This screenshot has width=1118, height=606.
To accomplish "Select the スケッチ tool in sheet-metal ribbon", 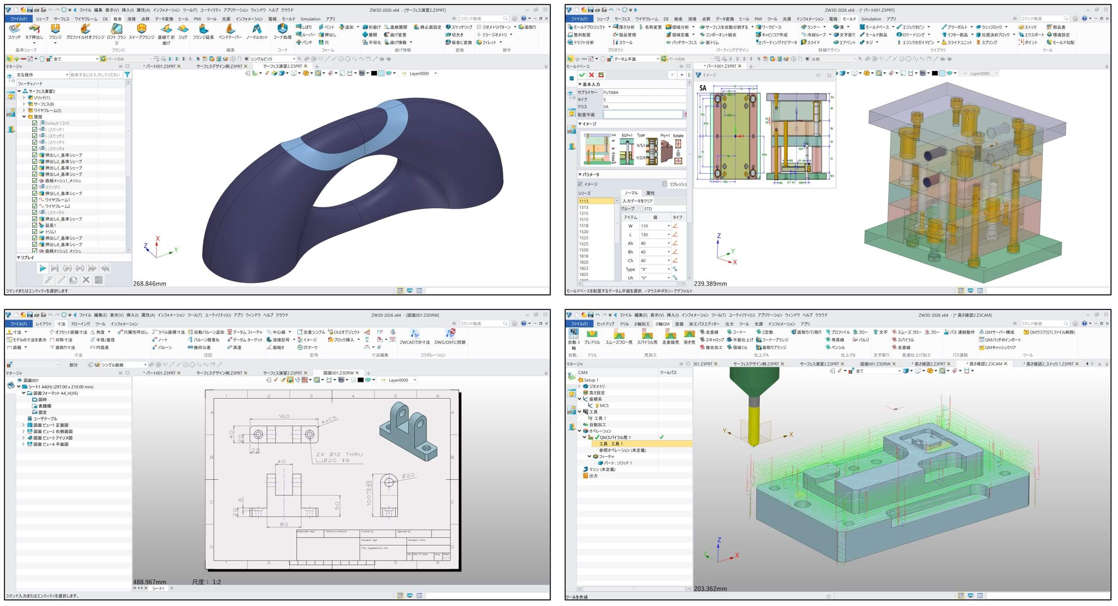I will click(14, 32).
